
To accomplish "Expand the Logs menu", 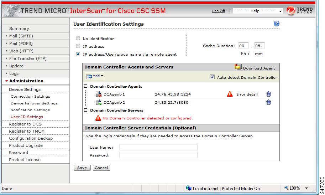I will click(6, 73).
